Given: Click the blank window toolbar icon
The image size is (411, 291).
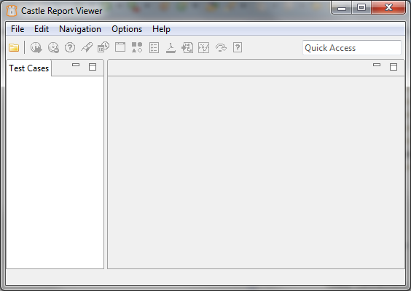Looking at the screenshot, I should pyautogui.click(x=120, y=47).
